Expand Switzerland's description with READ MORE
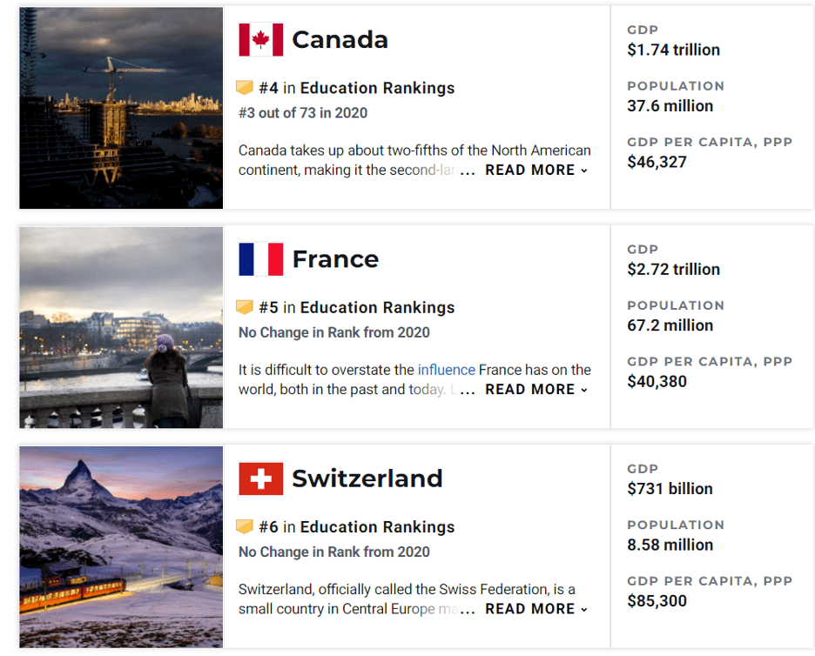 point(535,609)
